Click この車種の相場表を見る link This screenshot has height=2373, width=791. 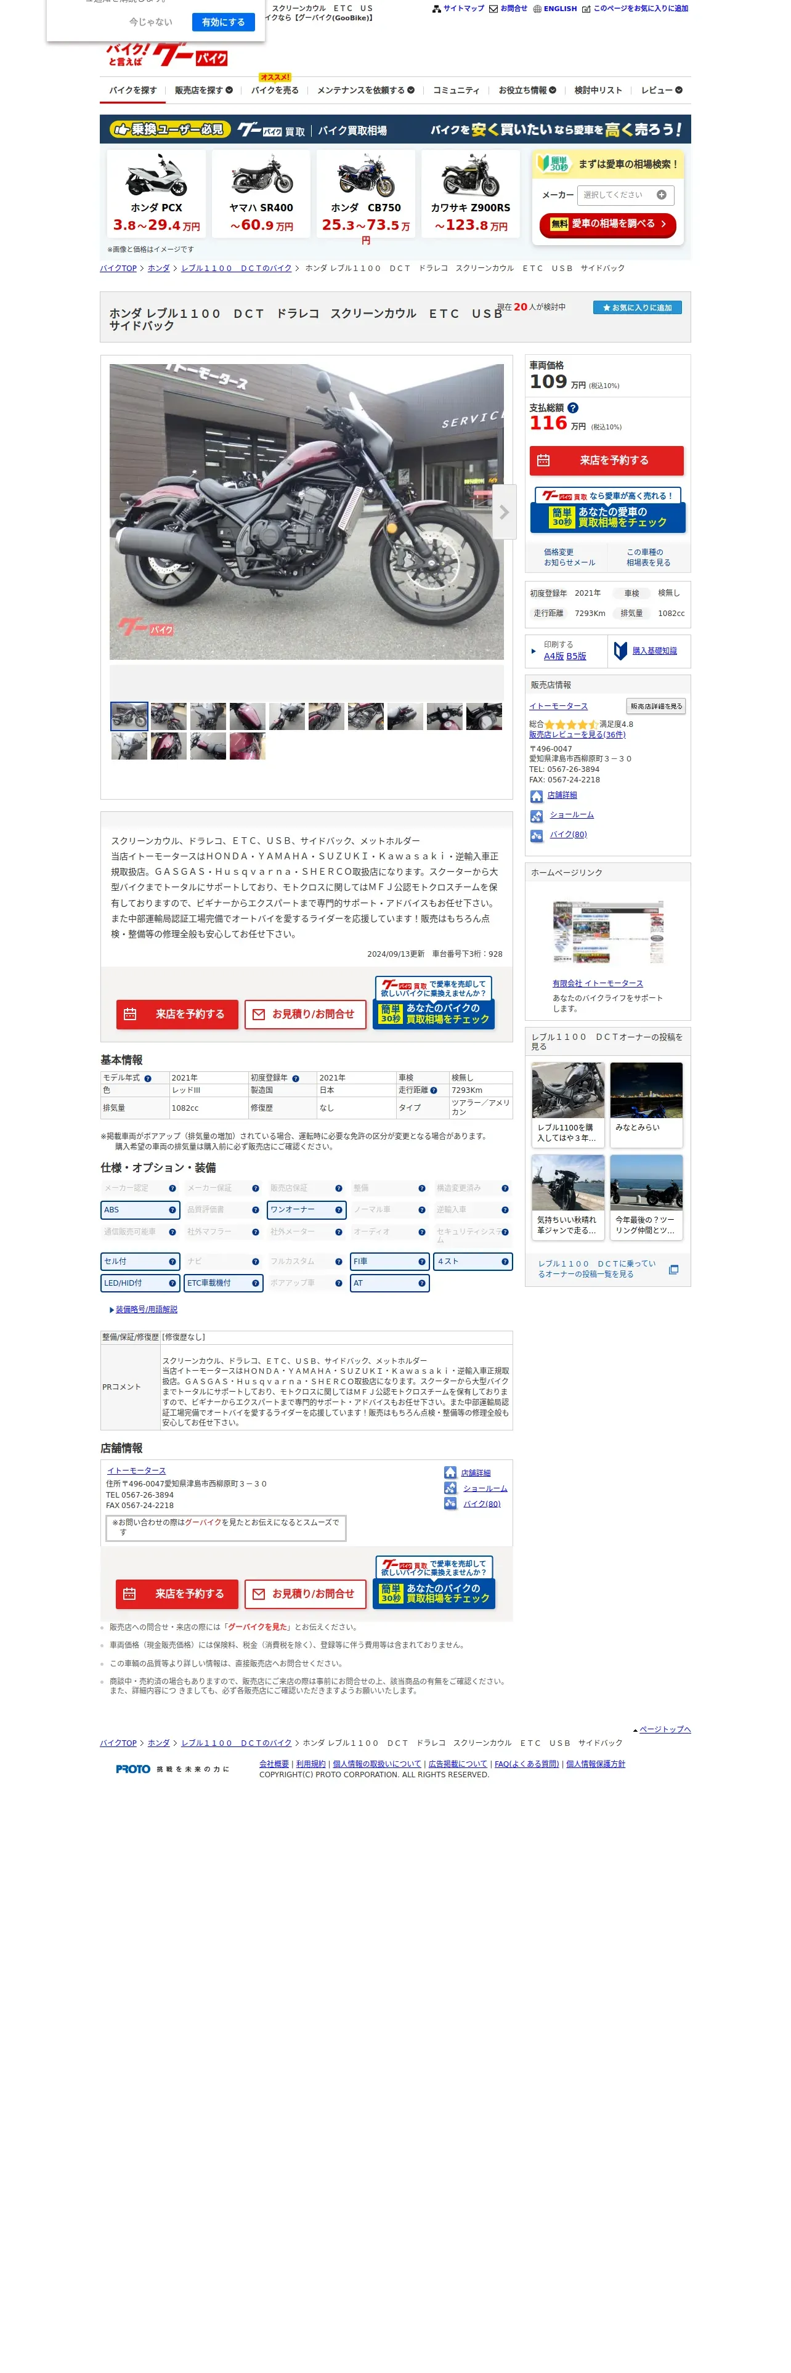tap(648, 556)
